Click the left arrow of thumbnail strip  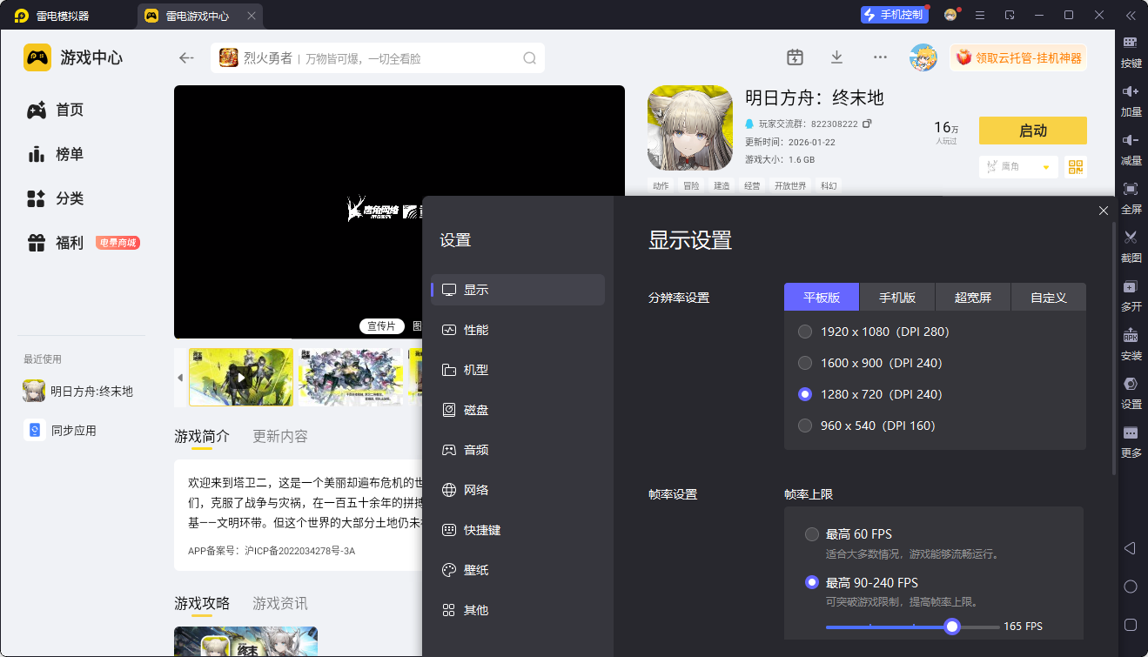point(180,378)
